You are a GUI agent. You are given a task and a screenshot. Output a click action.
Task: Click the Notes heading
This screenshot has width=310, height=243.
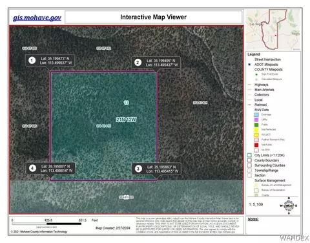point(253,219)
